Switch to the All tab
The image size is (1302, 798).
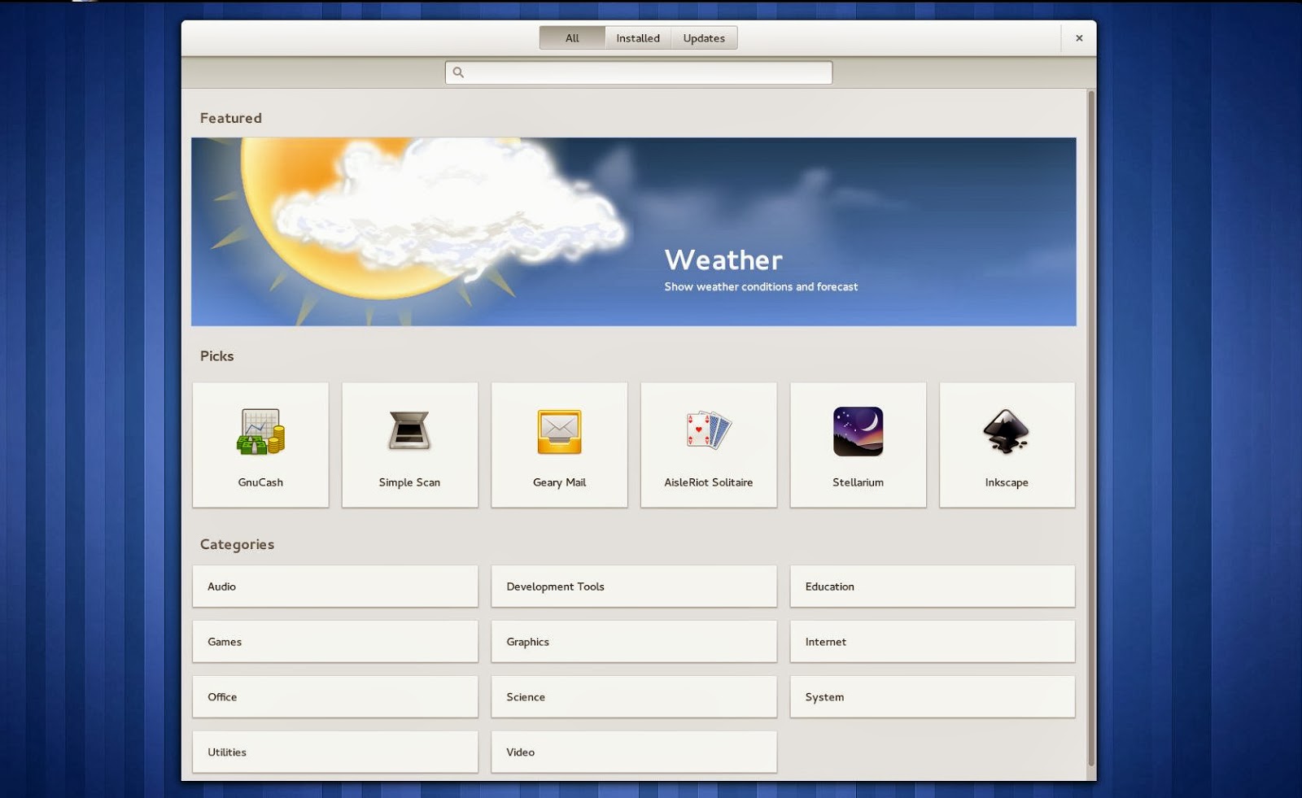click(x=572, y=38)
